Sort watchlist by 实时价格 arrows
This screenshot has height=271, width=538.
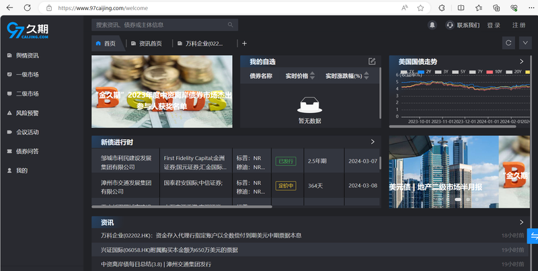(x=312, y=76)
